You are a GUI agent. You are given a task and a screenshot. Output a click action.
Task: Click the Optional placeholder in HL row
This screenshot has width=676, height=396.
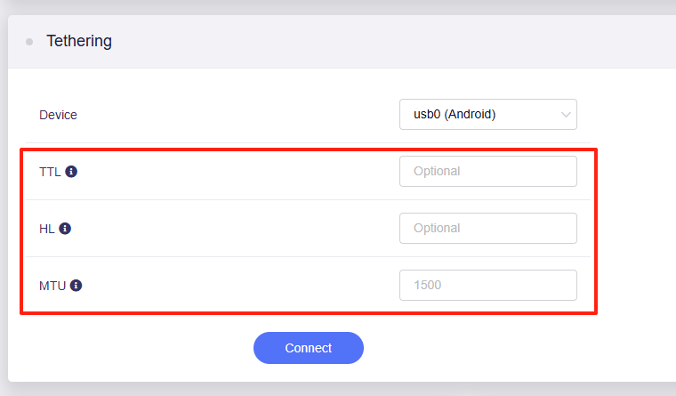pyautogui.click(x=437, y=228)
